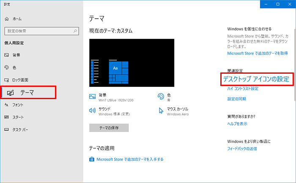Click the blue palette icon under preview
Viewport: 296px width, 183px height.
(x=161, y=97)
